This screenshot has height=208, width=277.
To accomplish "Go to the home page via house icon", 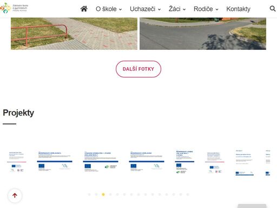I will (x=84, y=9).
